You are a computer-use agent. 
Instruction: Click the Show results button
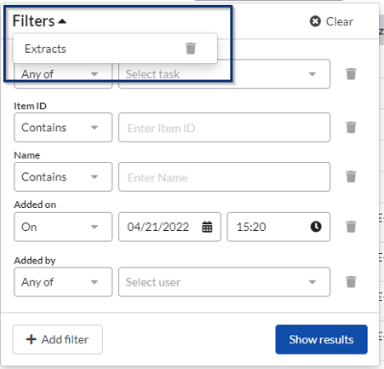[321, 339]
